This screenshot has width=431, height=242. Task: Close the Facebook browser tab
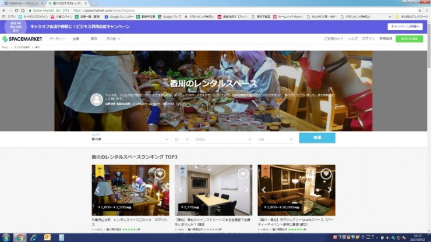coord(43,3)
